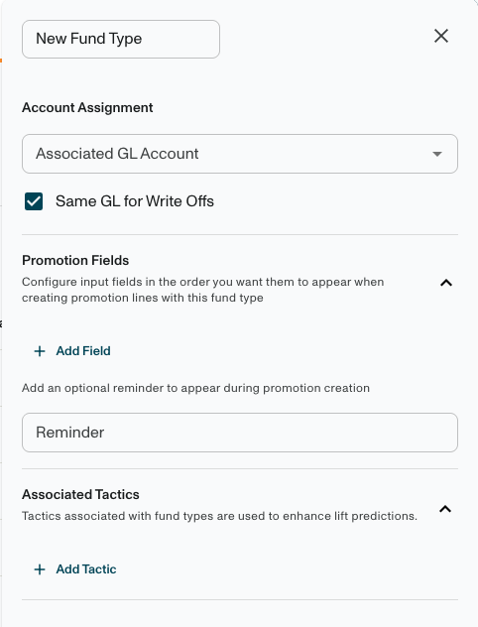The image size is (478, 627).
Task: Collapse the Associated Tactics section chevron
Action: tap(445, 509)
